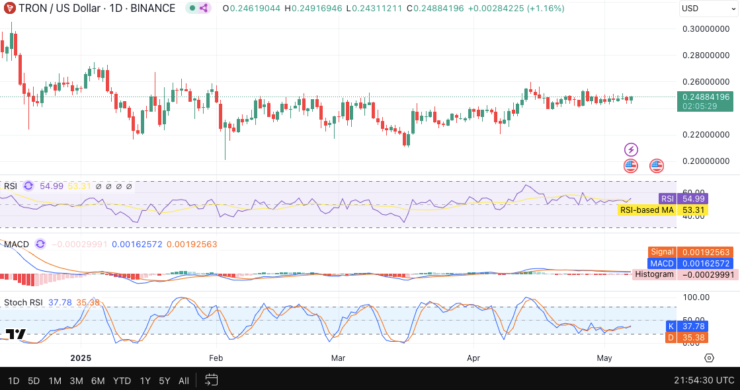Viewport: 740px width, 390px height.
Task: Open the settings icon beside the RSI label
Action: click(28, 186)
